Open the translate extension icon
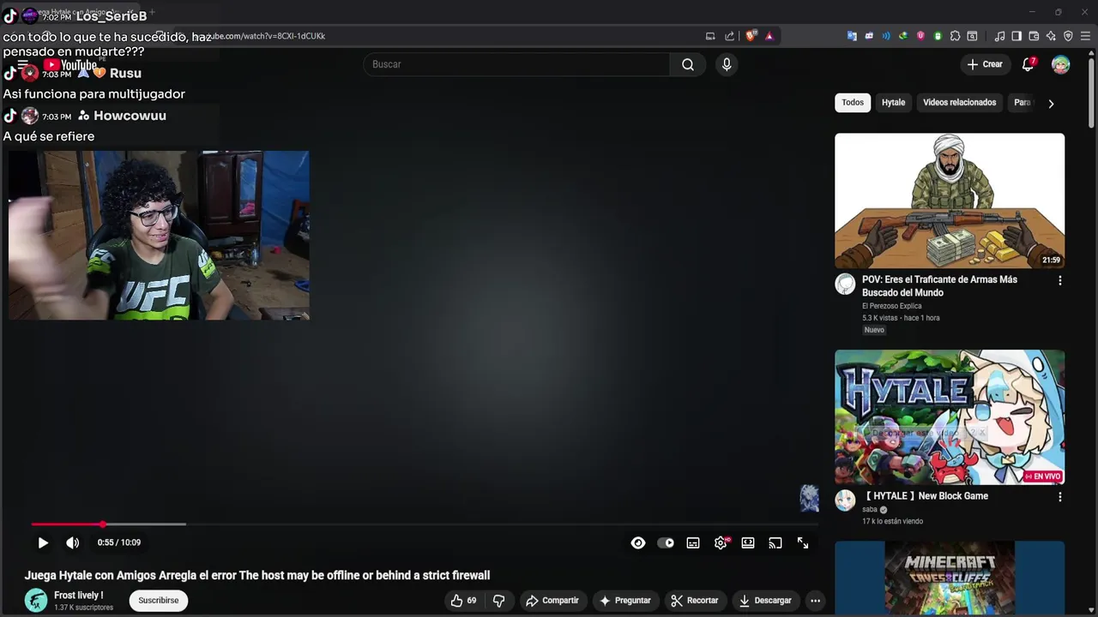The image size is (1098, 617). [x=852, y=36]
